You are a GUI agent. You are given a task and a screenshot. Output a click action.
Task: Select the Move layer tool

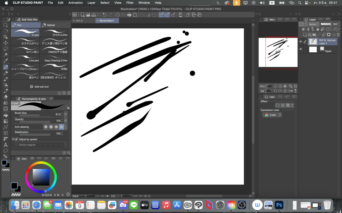[6, 43]
